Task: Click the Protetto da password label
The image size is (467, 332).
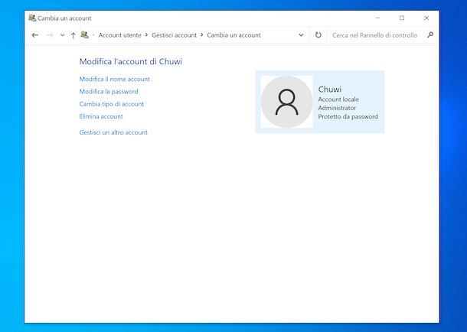Action: point(348,116)
